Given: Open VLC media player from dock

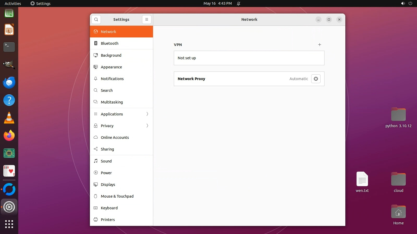Looking at the screenshot, I should 9,118.
